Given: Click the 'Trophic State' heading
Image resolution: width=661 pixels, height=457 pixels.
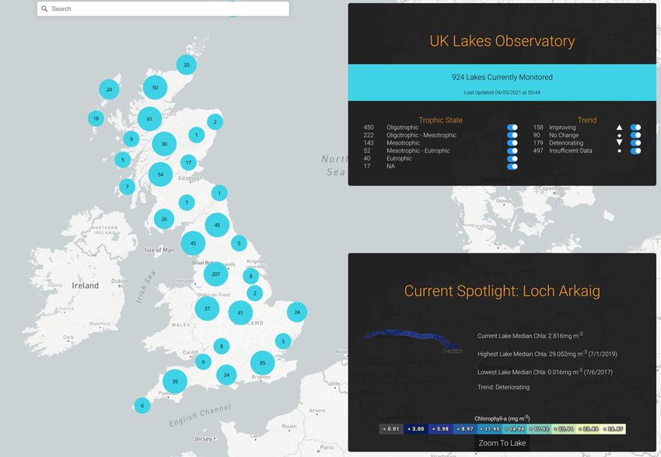Looking at the screenshot, I should click(x=440, y=120).
